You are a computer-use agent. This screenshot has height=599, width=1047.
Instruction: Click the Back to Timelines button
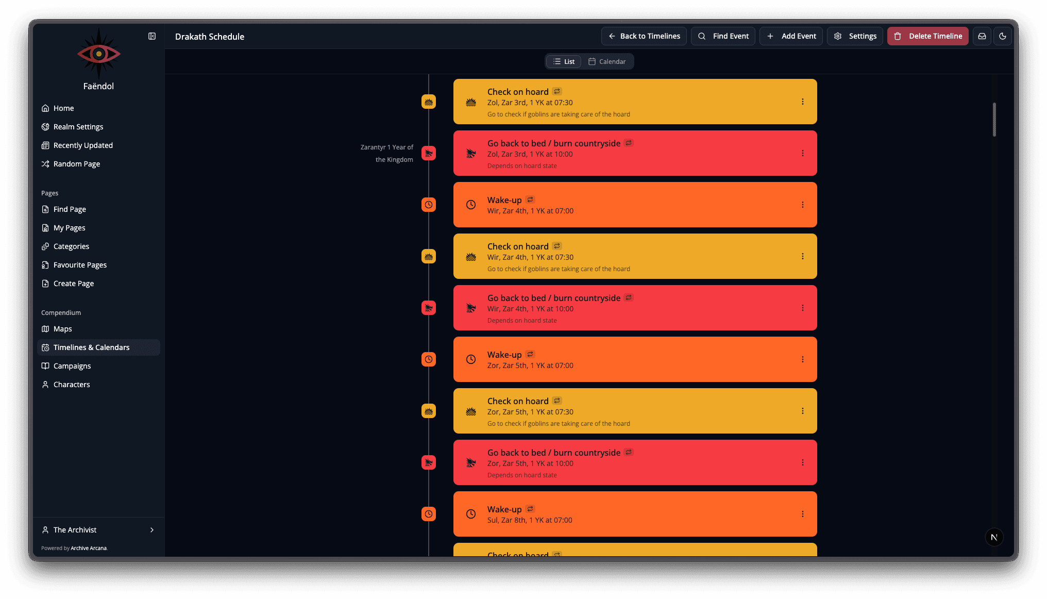coord(644,36)
